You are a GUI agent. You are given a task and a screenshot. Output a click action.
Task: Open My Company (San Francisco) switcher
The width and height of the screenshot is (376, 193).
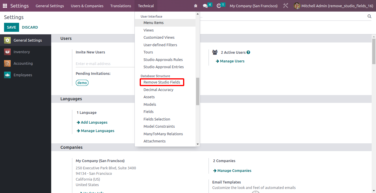tap(253, 6)
